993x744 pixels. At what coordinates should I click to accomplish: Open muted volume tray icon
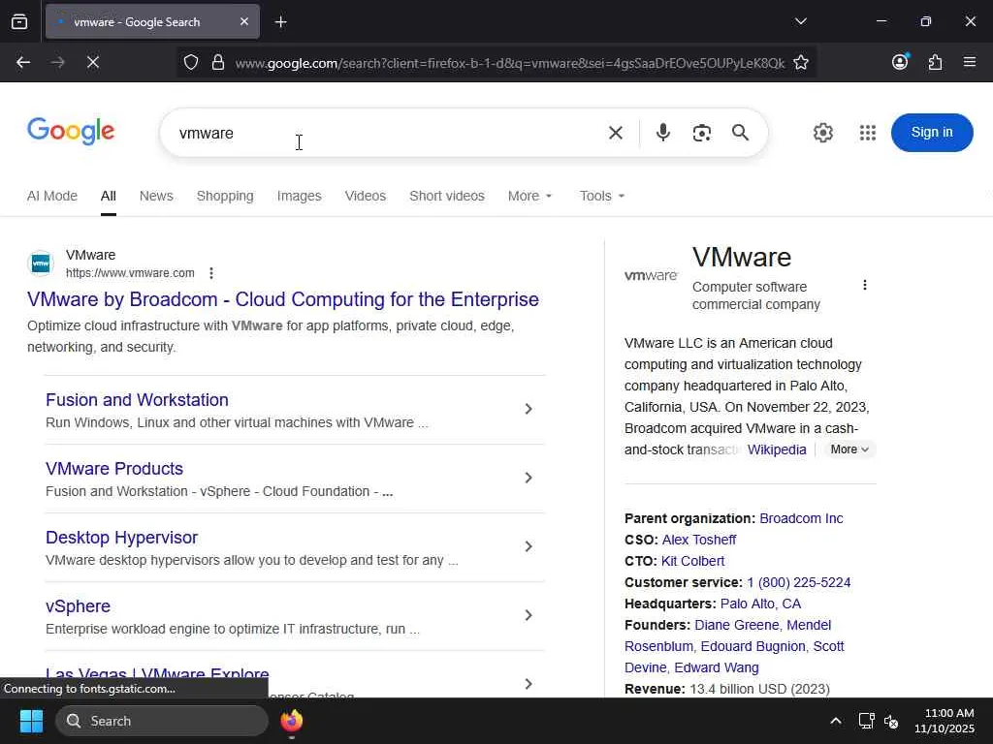891,721
